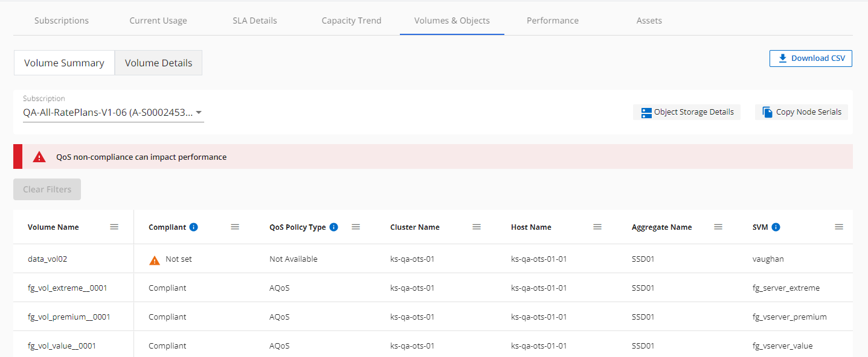Open the Compliant column filter menu

click(x=235, y=227)
